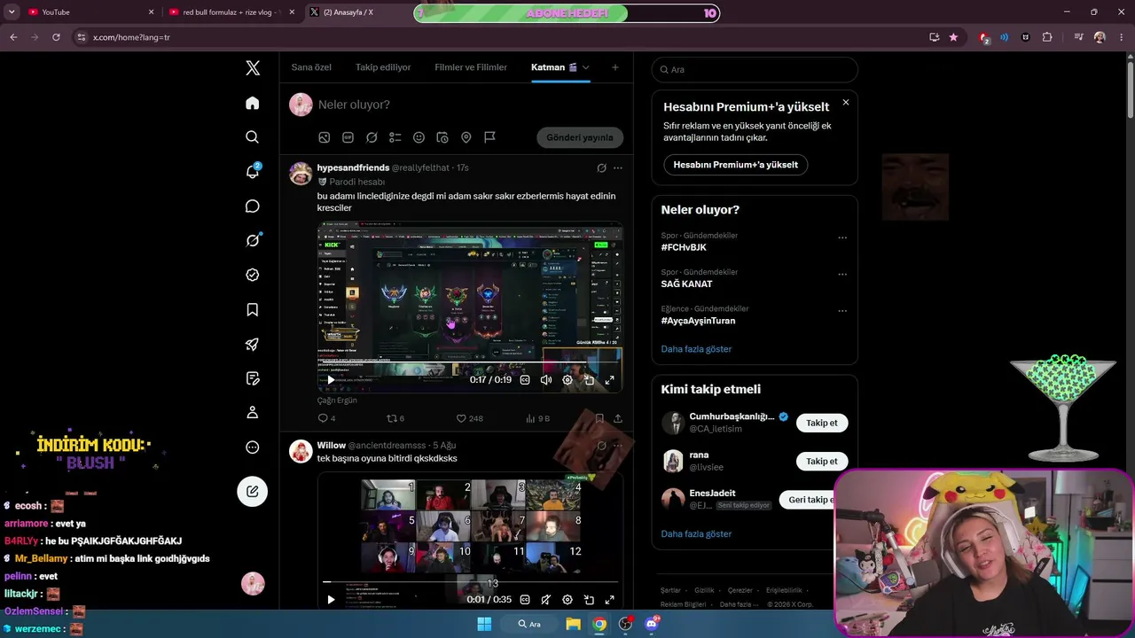Open the Profile person icon in sidebar
The height and width of the screenshot is (638, 1135).
click(x=253, y=413)
